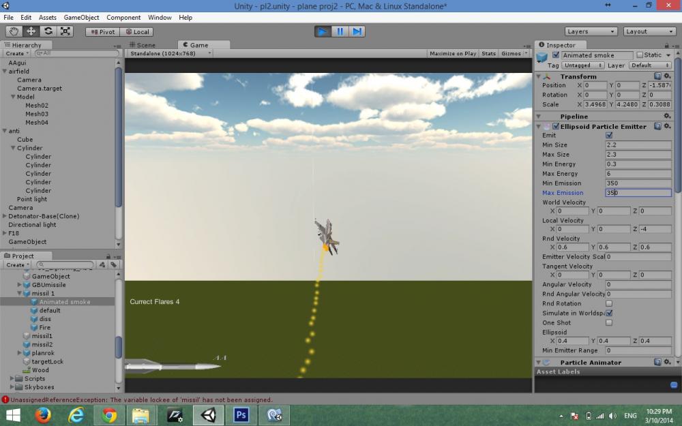Select the Rotate tool
This screenshot has height=426, width=682.
pyautogui.click(x=48, y=31)
